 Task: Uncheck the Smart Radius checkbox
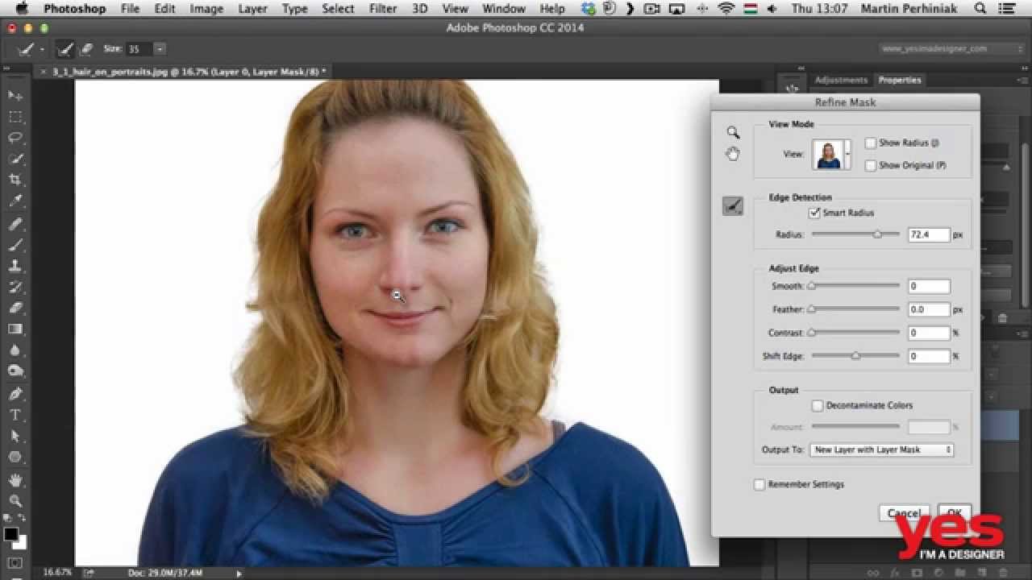(814, 213)
